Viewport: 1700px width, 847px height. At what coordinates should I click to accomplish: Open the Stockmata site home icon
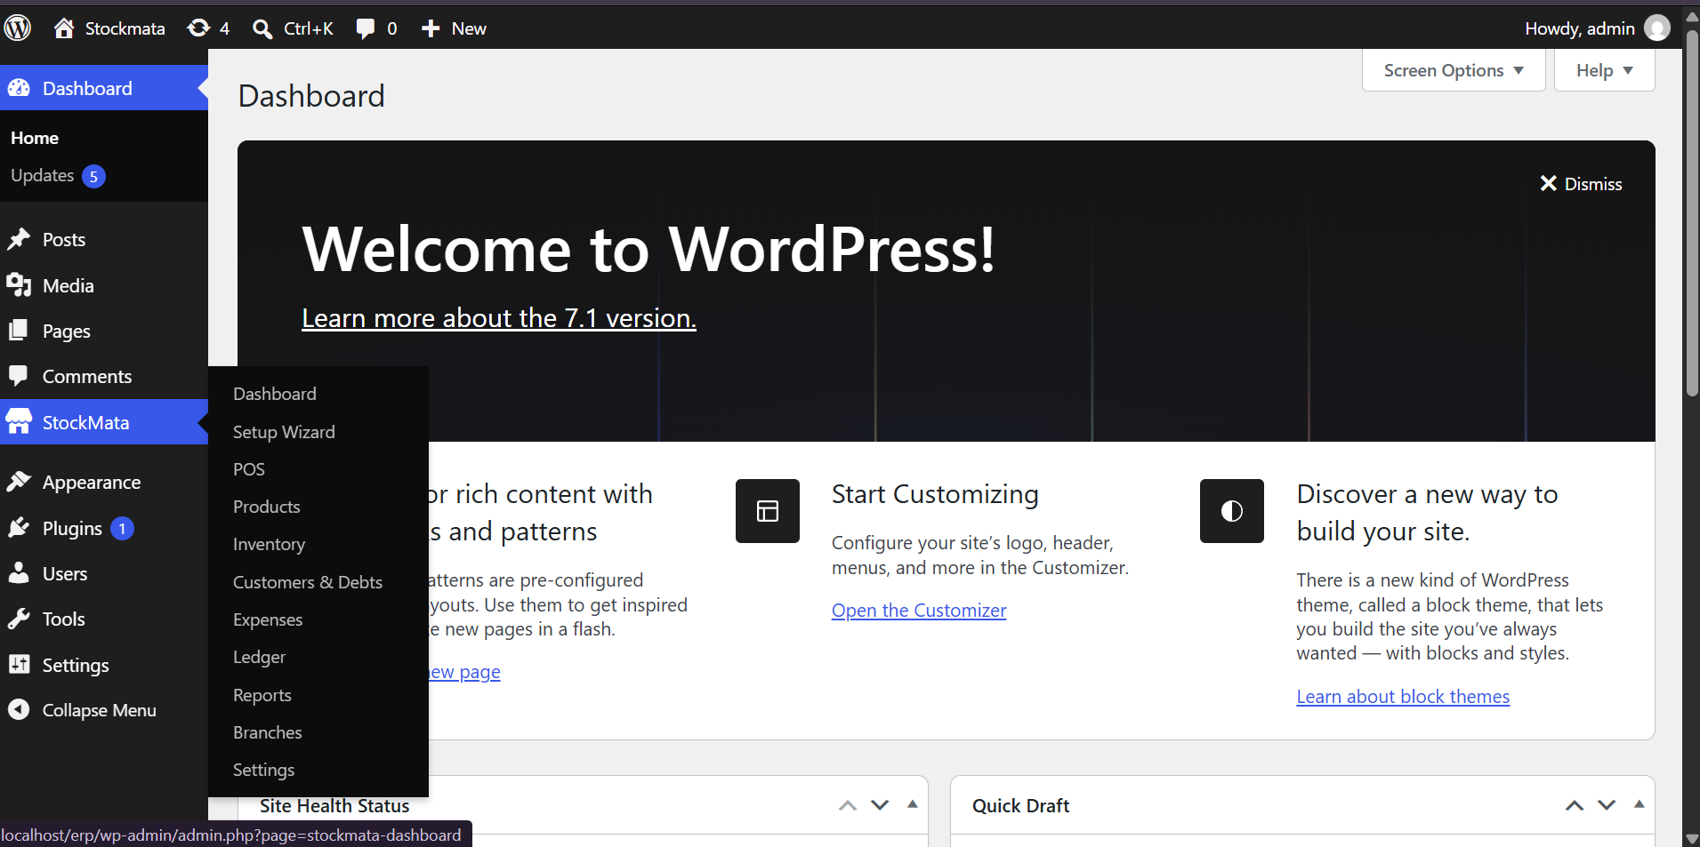63,28
